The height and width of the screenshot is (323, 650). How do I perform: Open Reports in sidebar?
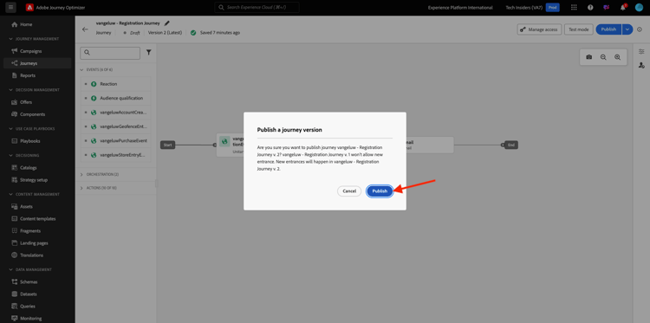[x=28, y=75]
